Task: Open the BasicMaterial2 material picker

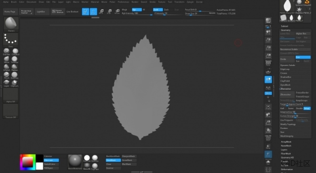Action: coord(75,161)
